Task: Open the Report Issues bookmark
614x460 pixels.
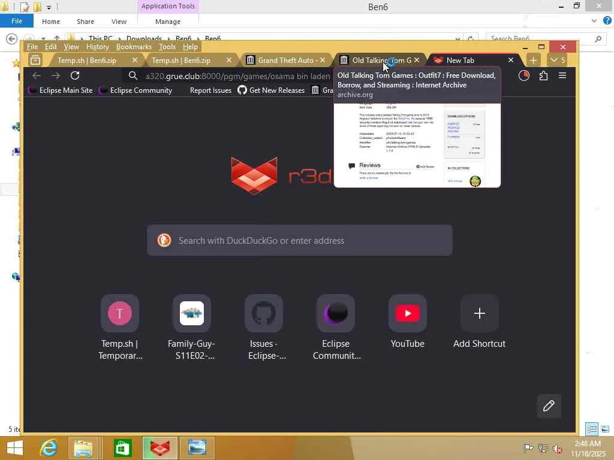Action: click(210, 90)
